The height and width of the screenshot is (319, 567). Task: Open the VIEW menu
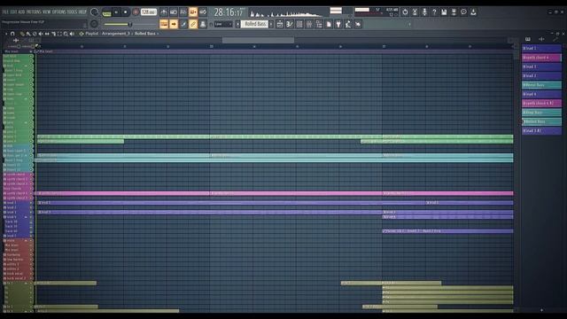pyautogui.click(x=47, y=12)
